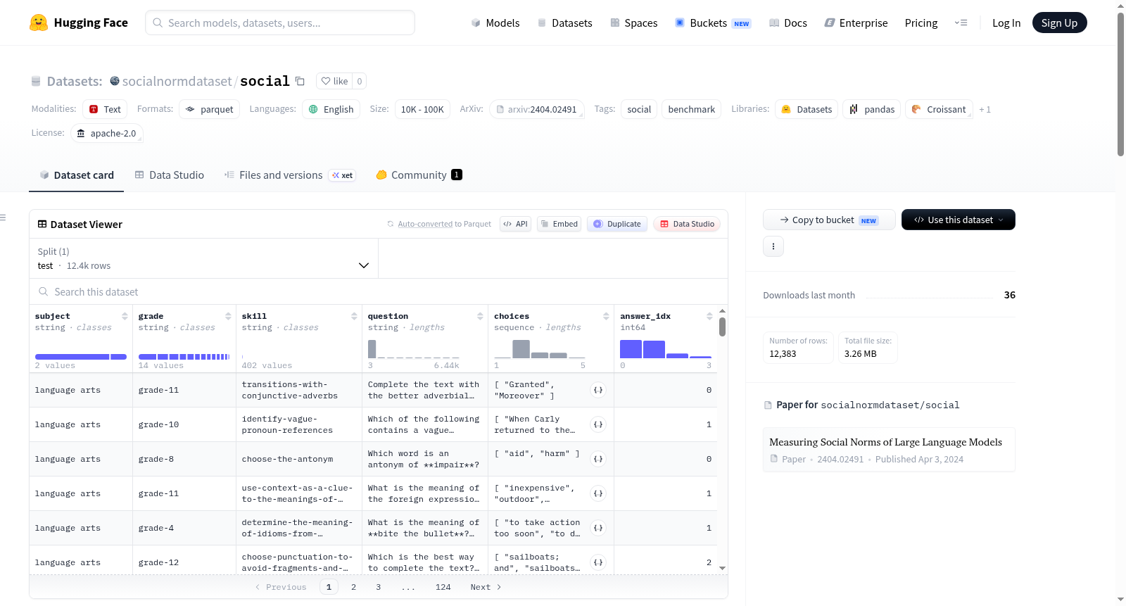Viewport: 1126px width, 606px height.
Task: Sort by the grade column
Action: click(228, 316)
